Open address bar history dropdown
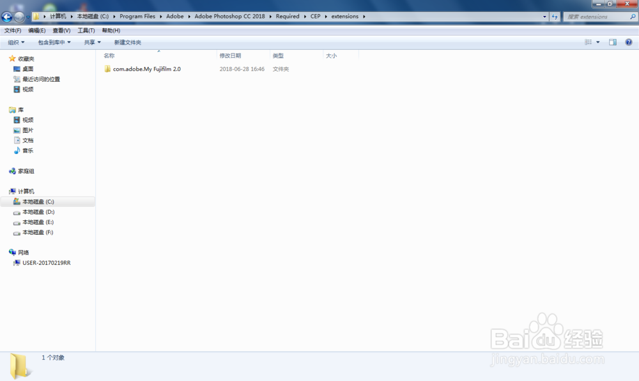The height and width of the screenshot is (381, 639). click(544, 17)
